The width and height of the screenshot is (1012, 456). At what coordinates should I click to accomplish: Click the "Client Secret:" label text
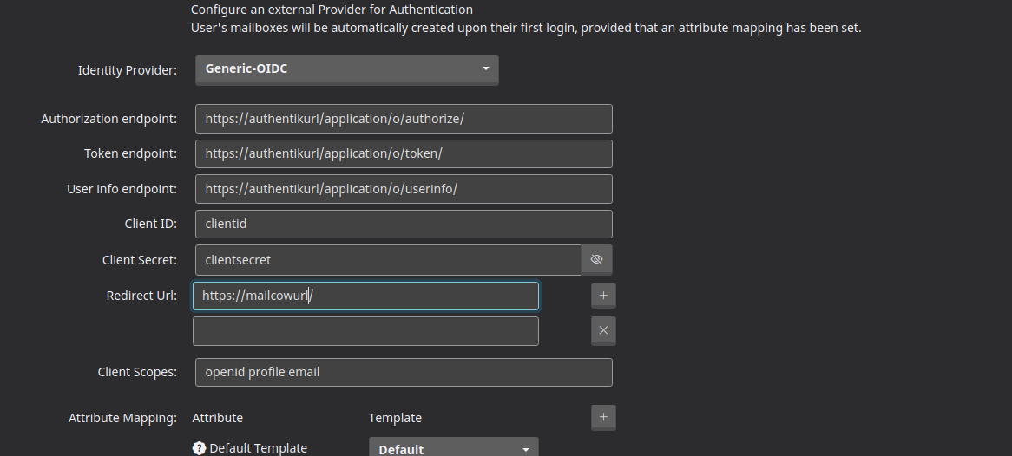coord(139,260)
